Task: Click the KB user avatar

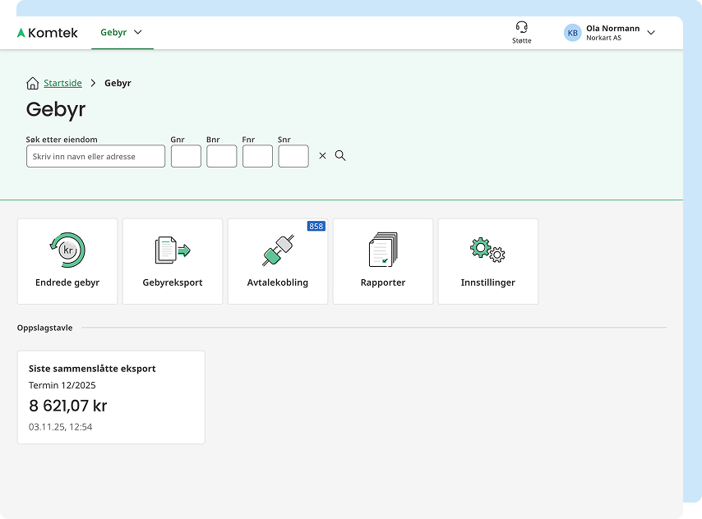Action: [572, 33]
